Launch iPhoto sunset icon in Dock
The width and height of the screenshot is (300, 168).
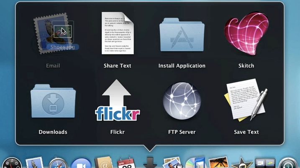click(218, 163)
